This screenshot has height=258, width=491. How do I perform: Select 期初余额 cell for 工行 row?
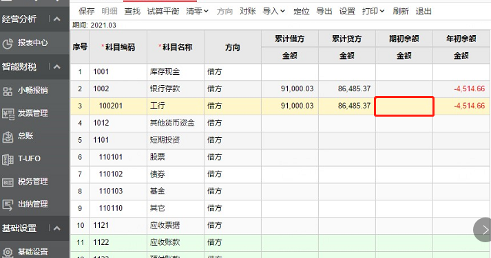404,106
